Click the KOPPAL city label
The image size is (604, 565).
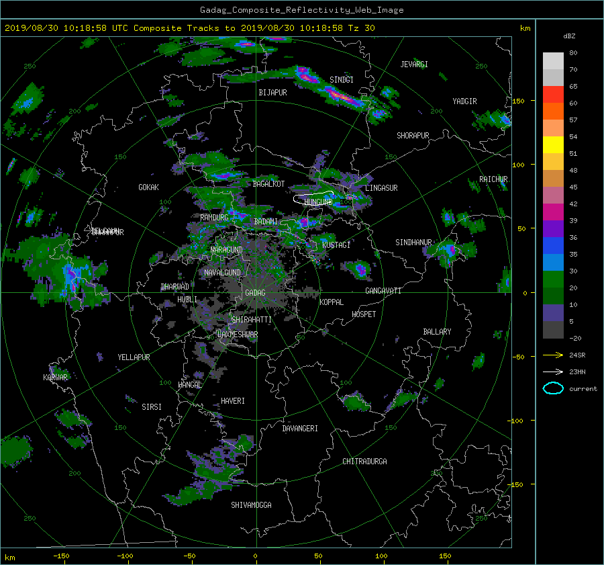point(332,302)
